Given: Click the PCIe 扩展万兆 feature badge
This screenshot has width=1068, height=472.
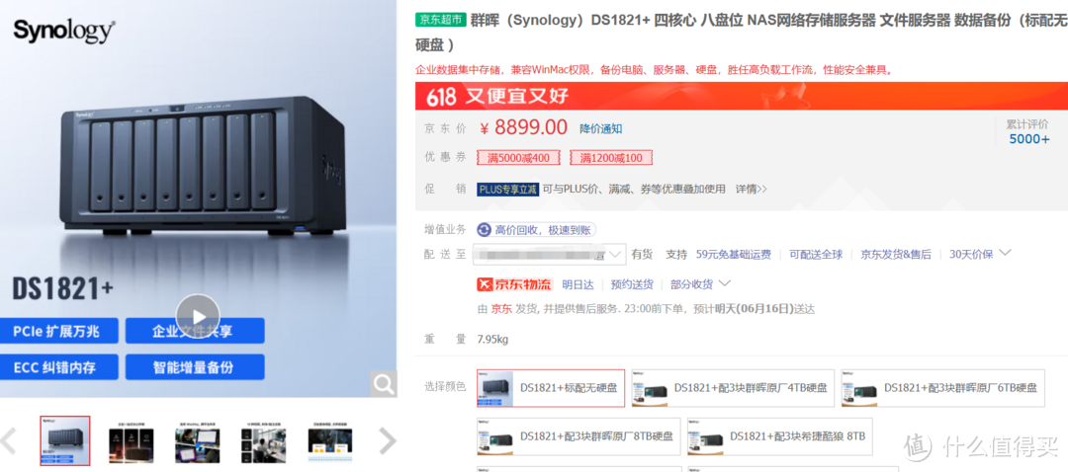Looking at the screenshot, I should click(57, 331).
